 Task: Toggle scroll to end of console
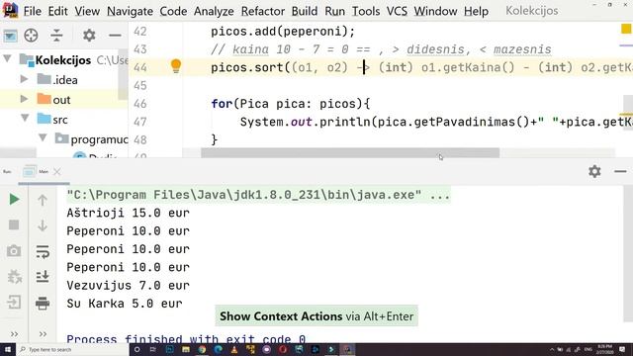click(43, 277)
